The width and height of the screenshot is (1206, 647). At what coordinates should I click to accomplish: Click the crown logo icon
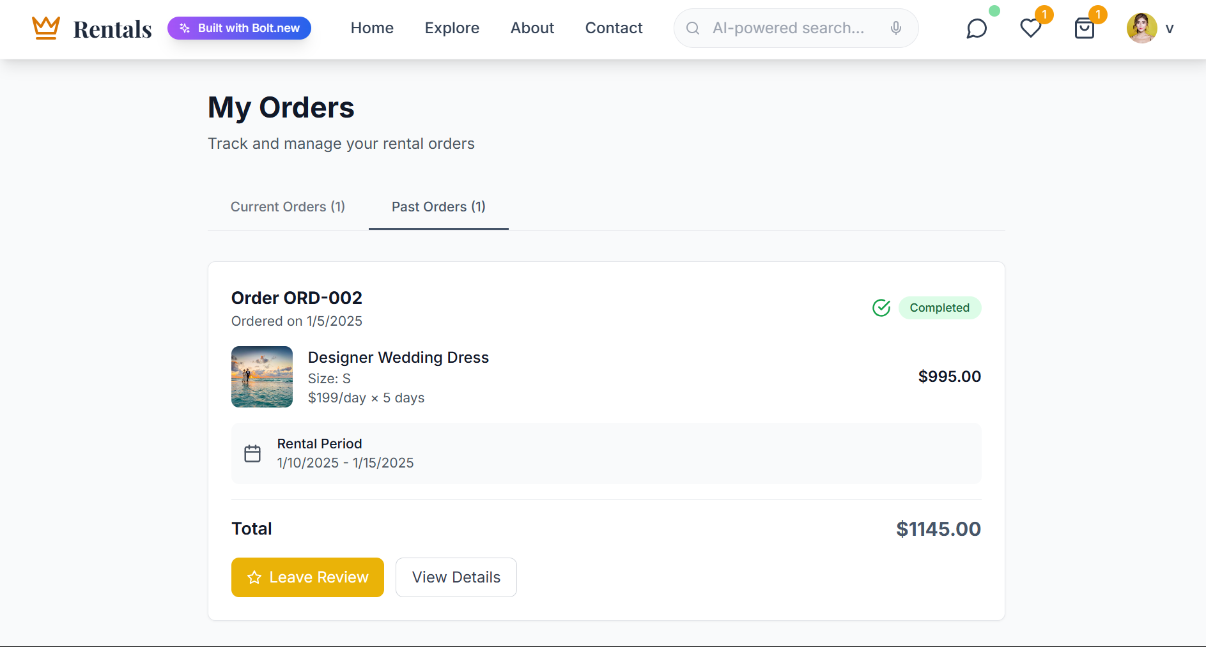point(45,28)
